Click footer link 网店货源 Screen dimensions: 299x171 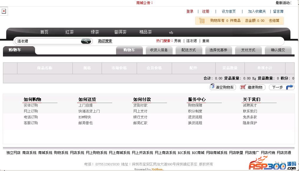(x=284, y=153)
